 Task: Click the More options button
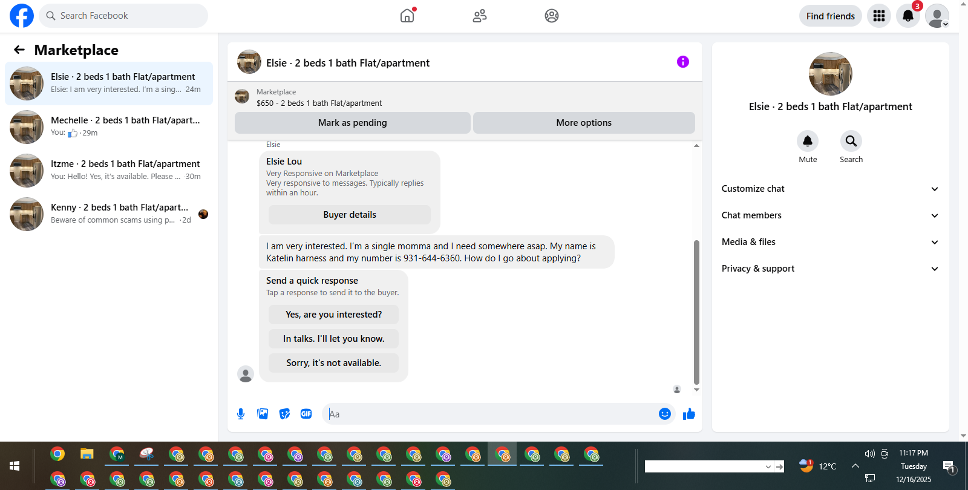tap(584, 123)
